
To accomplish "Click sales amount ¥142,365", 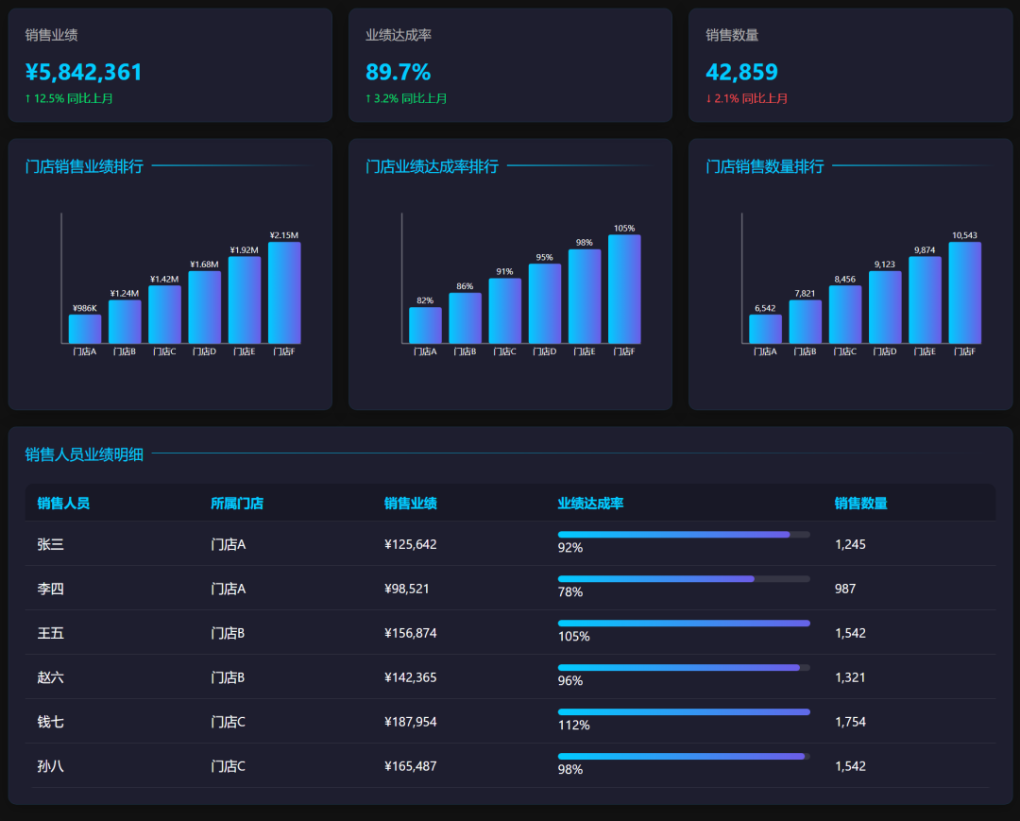I will point(411,676).
